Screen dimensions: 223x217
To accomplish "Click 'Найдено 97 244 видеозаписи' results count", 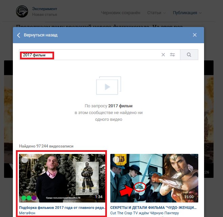I will 46,146.
